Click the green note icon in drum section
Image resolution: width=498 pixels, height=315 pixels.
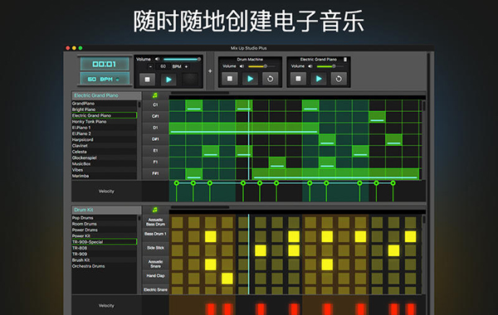tap(155, 210)
